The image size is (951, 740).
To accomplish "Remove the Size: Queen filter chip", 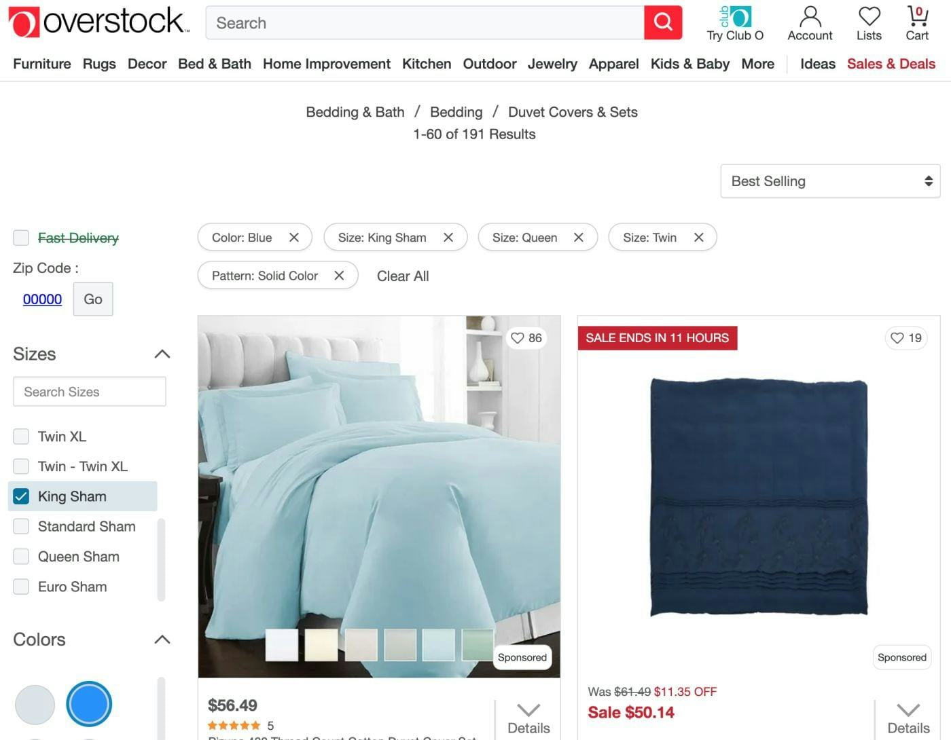I will click(x=579, y=238).
